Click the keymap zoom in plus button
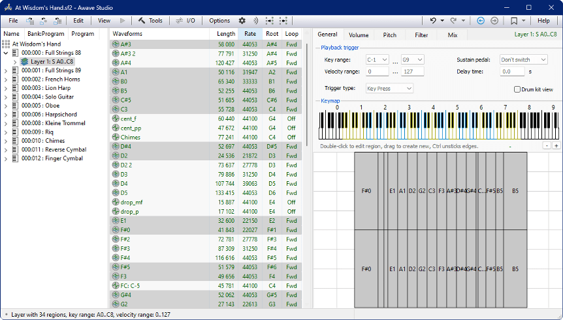The width and height of the screenshot is (563, 320). coord(556,146)
